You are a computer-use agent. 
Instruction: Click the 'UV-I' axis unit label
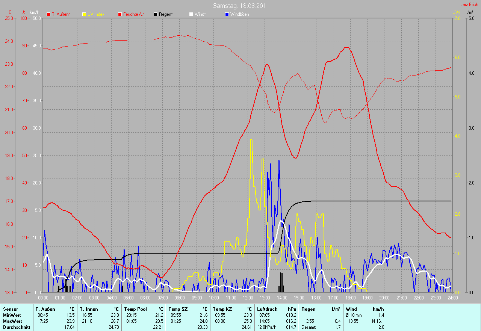456,12
